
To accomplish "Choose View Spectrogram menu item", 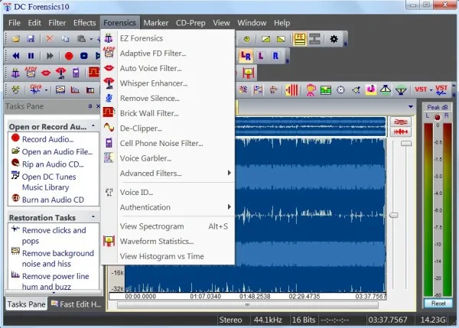I will (168, 226).
